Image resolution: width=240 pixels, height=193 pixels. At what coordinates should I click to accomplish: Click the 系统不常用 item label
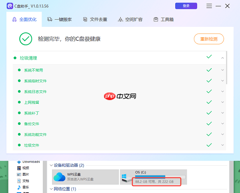coord(33,70)
